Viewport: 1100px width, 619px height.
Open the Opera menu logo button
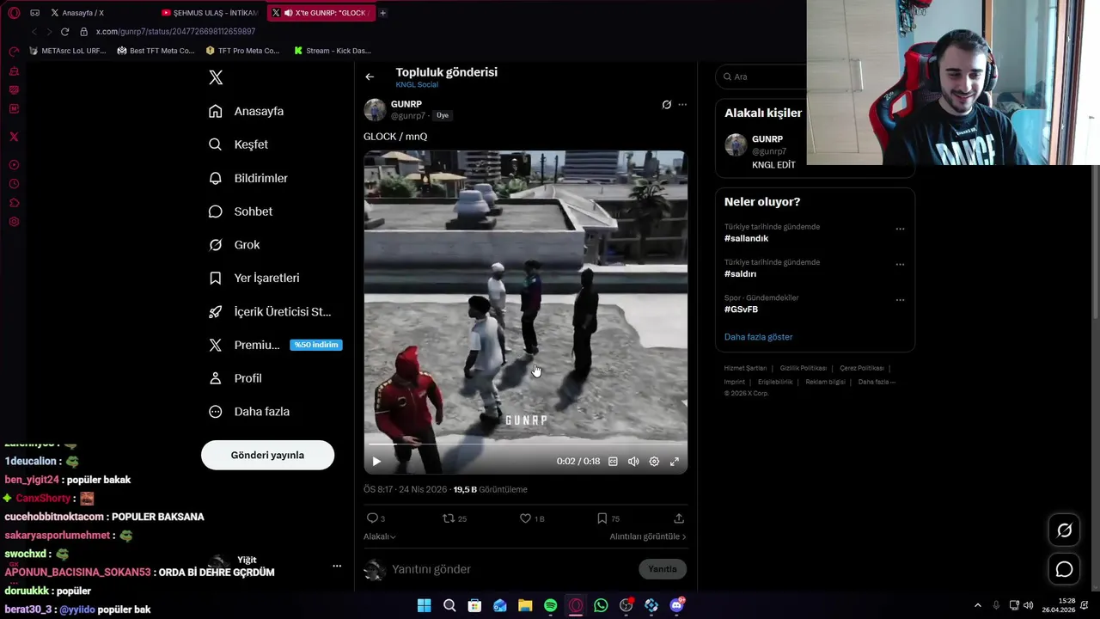[14, 13]
